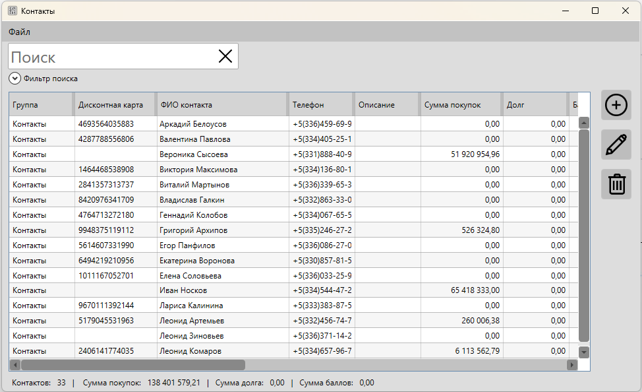
Task: Click the Дисконтная карта column header
Action: point(114,105)
